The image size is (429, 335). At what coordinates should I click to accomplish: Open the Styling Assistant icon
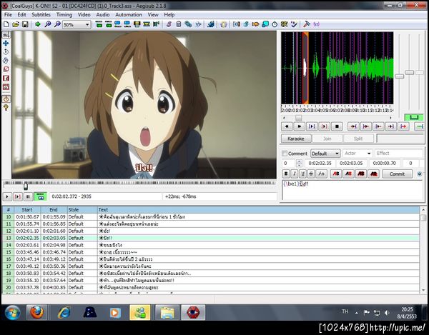(246, 24)
